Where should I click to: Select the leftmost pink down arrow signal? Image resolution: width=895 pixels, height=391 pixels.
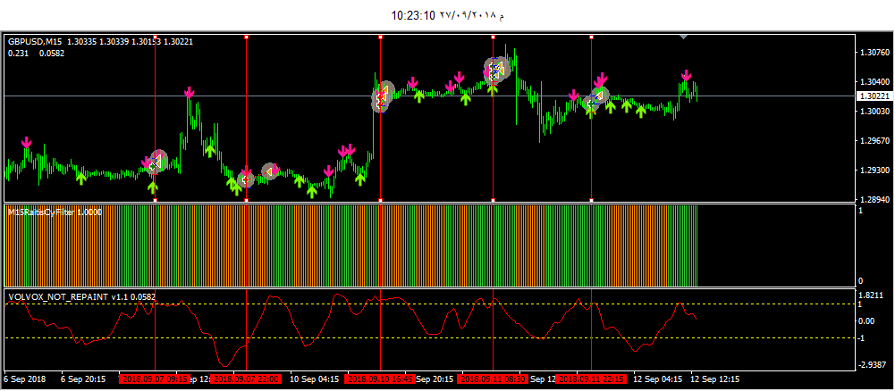pos(27,143)
